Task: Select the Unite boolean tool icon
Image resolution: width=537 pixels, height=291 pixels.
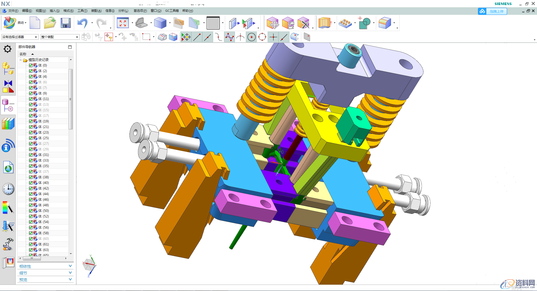Action: tap(364, 23)
